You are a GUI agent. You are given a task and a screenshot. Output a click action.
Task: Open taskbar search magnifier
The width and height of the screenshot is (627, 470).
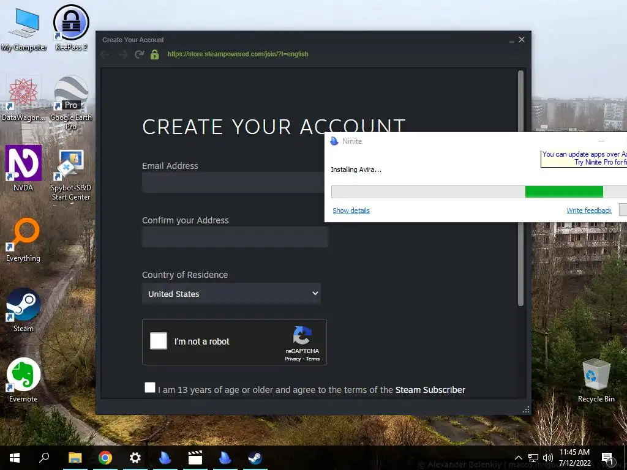(44, 457)
